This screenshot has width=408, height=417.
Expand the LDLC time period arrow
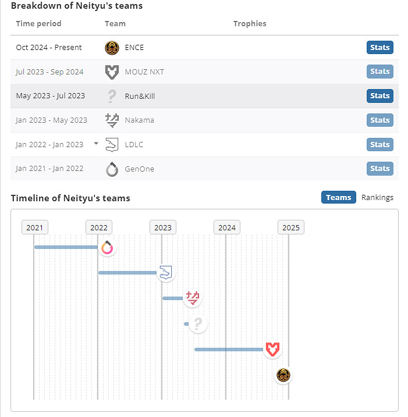click(96, 144)
